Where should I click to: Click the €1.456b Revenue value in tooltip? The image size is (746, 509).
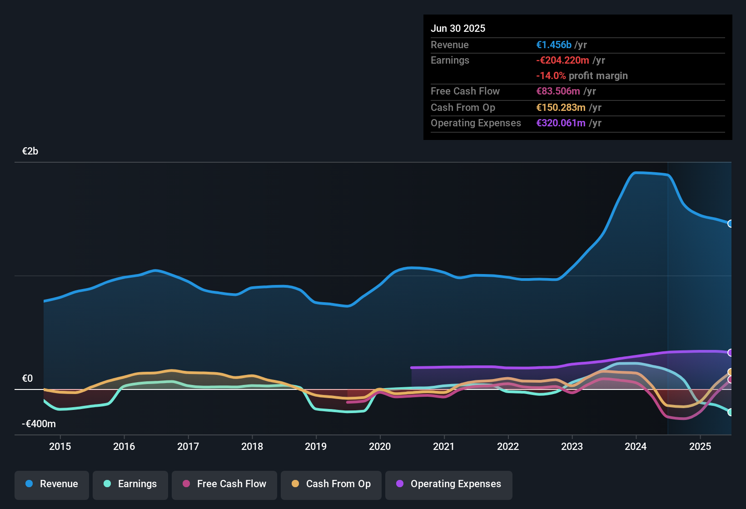point(554,45)
